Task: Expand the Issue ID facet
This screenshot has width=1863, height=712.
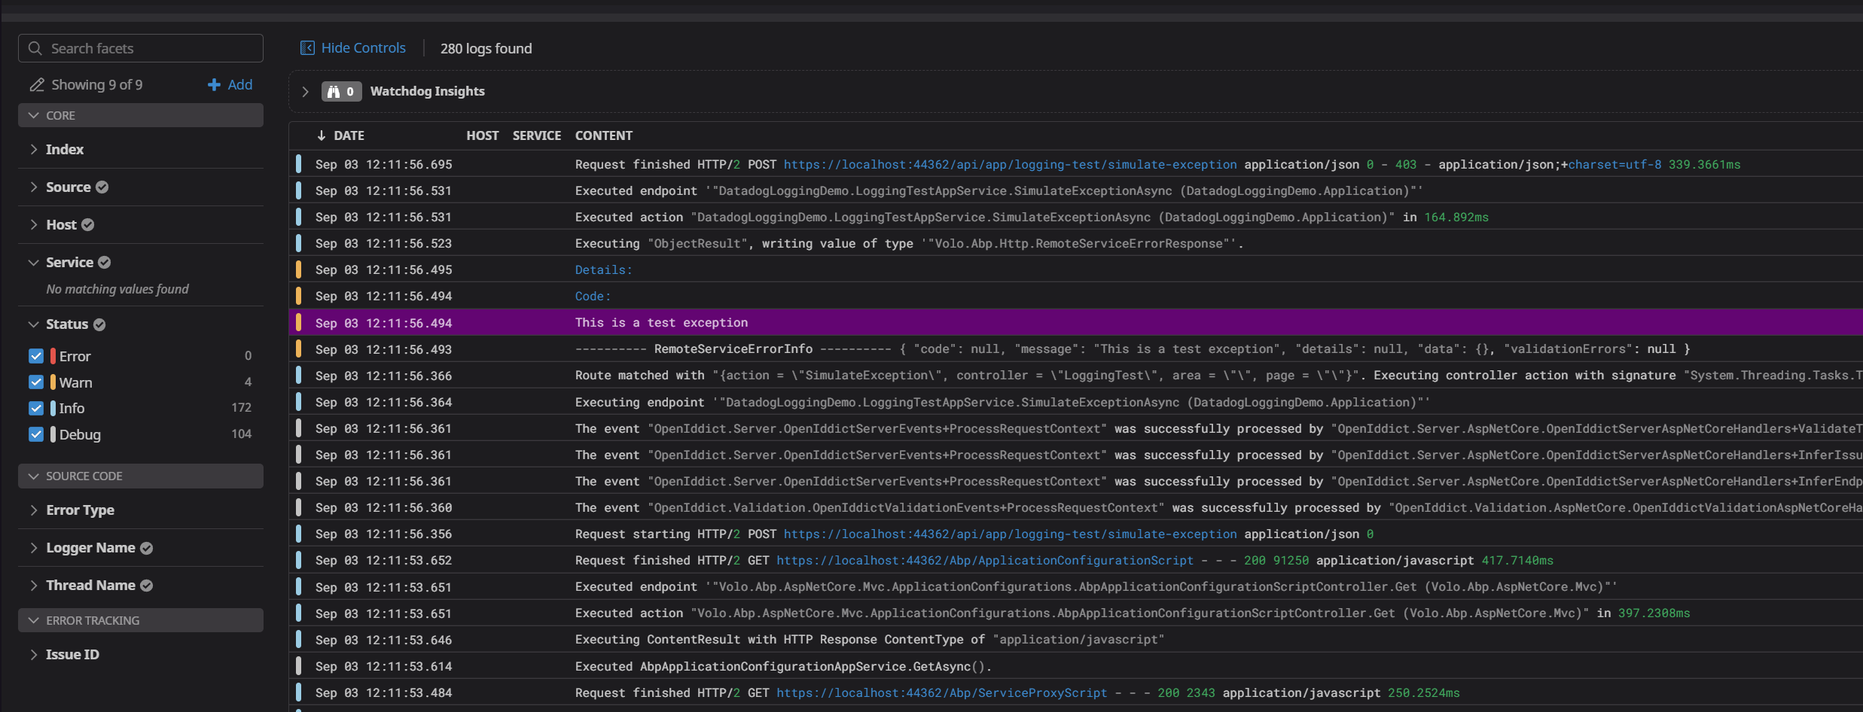Action: click(33, 655)
